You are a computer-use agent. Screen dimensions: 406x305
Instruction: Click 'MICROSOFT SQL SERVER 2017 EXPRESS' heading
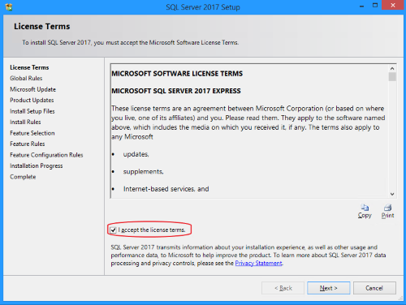(x=176, y=91)
